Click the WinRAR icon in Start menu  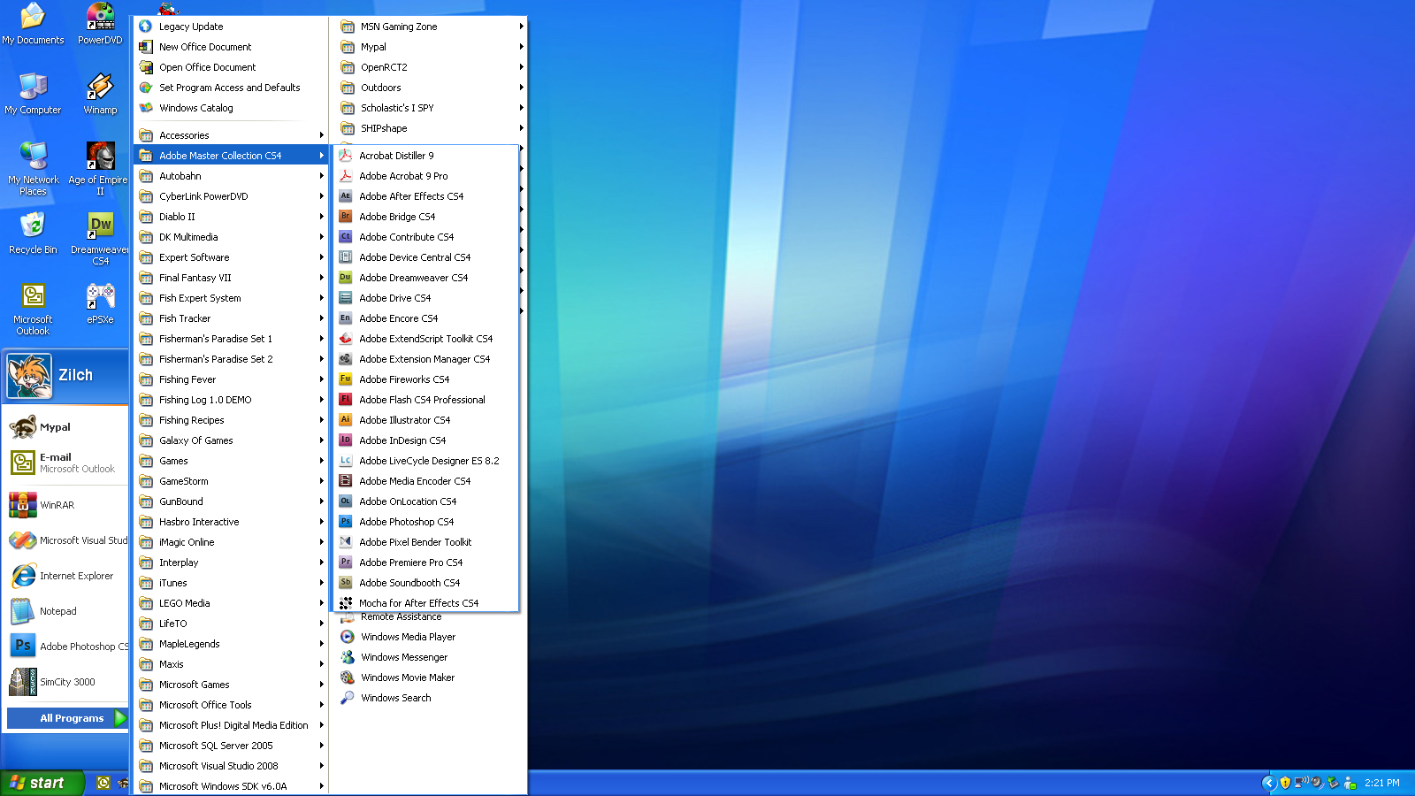(23, 505)
